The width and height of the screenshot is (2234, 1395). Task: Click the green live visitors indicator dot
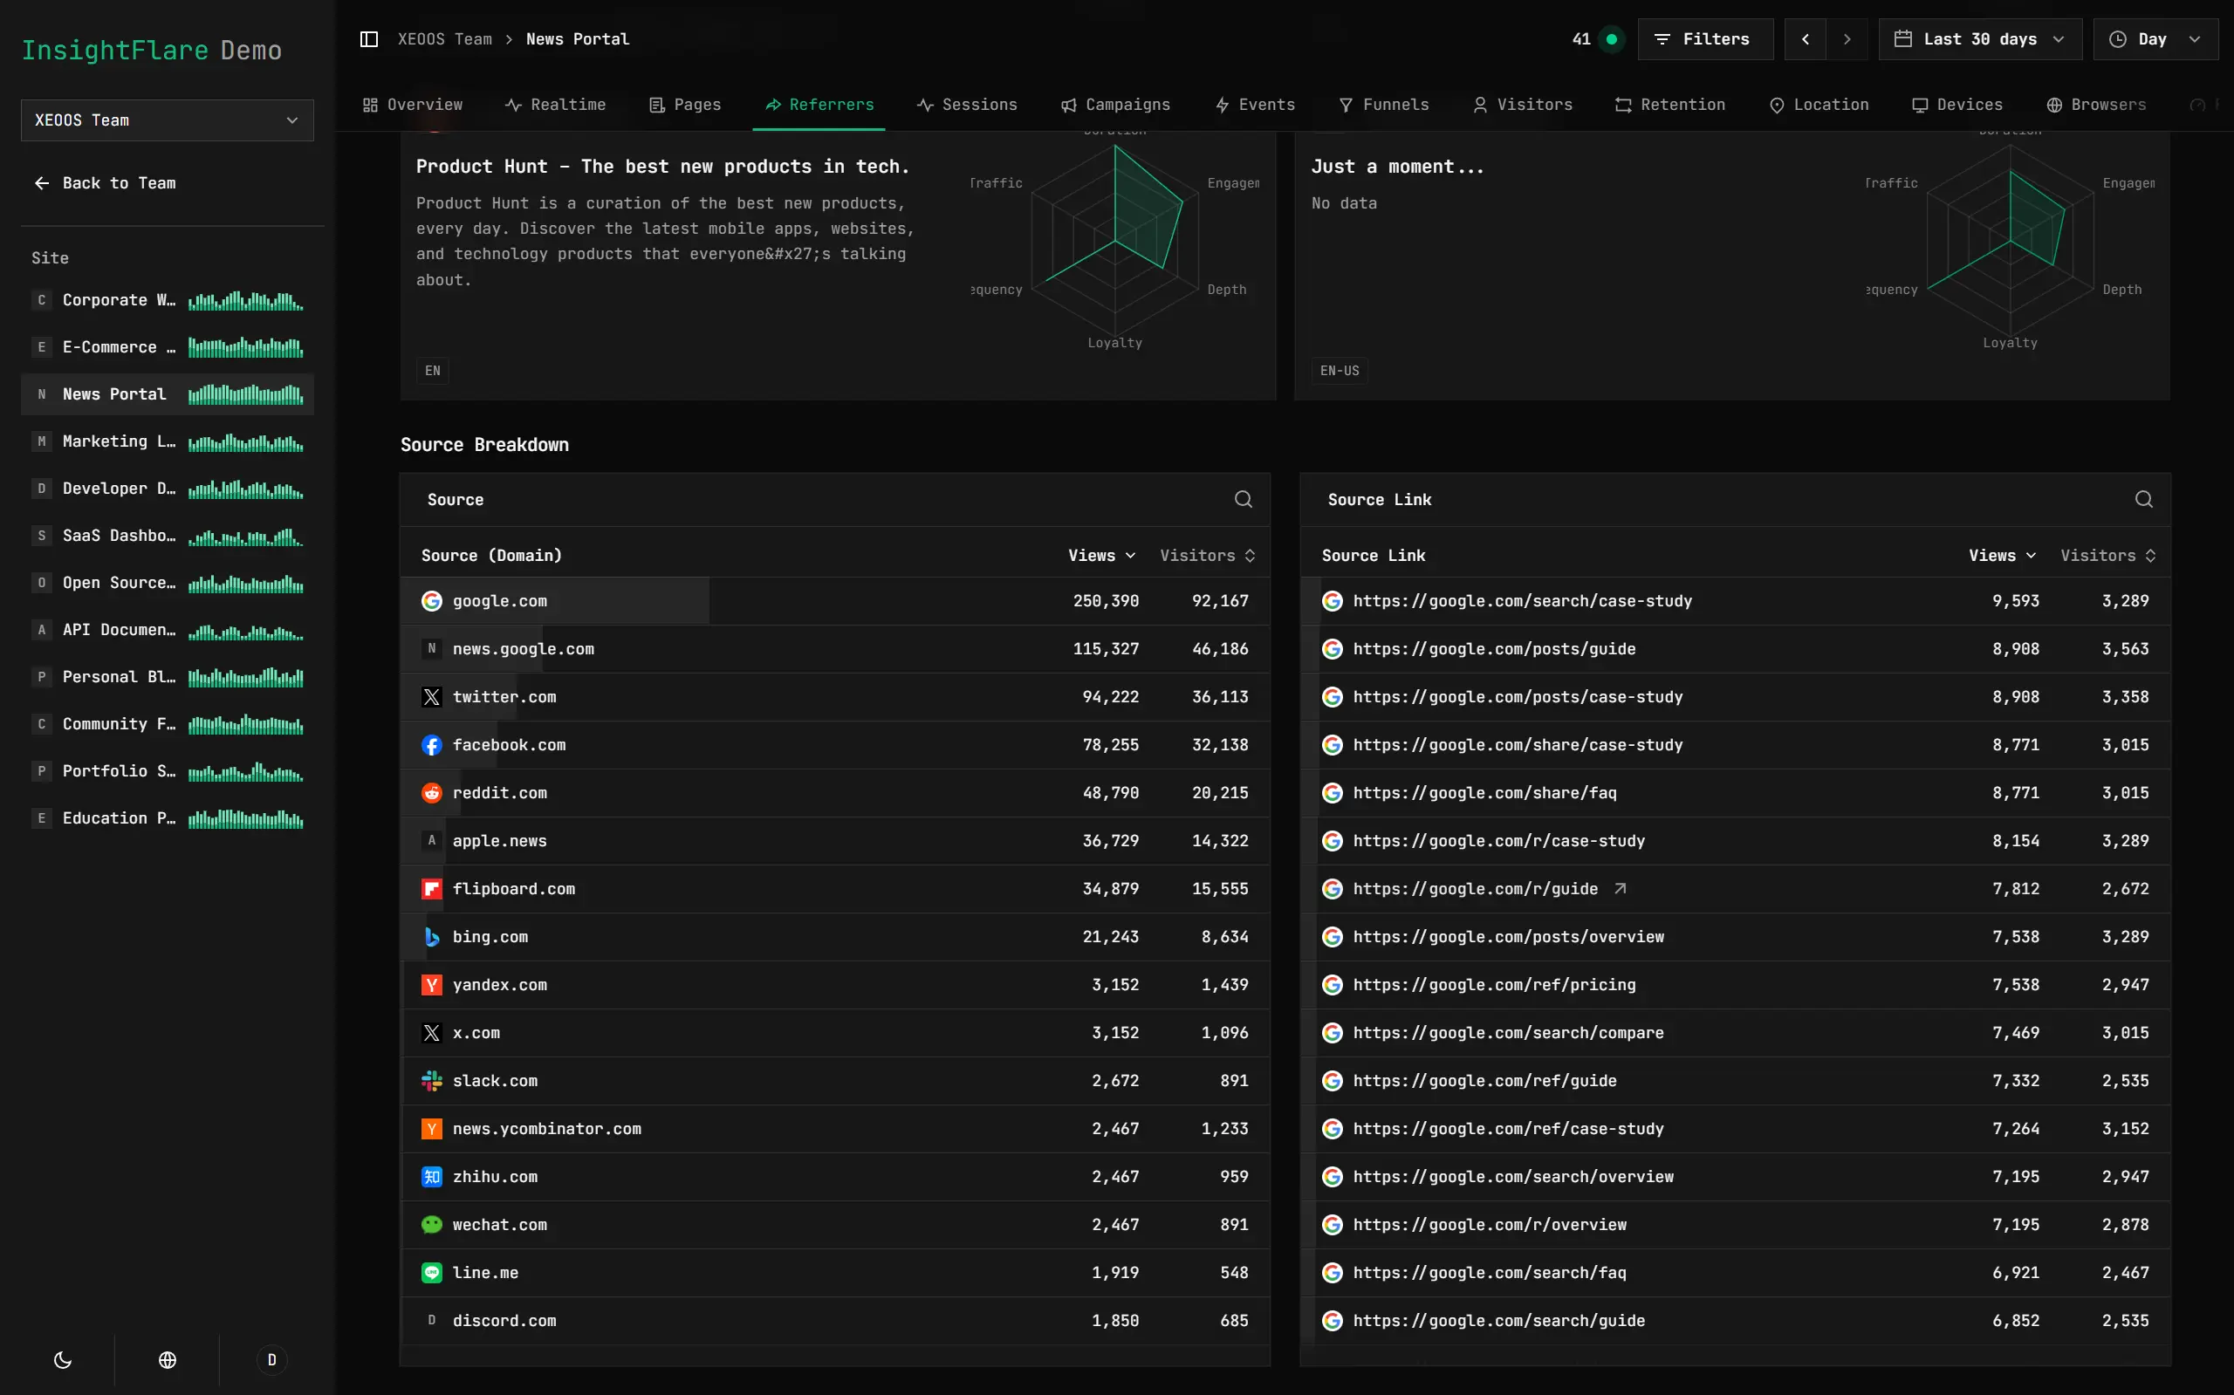(1611, 38)
